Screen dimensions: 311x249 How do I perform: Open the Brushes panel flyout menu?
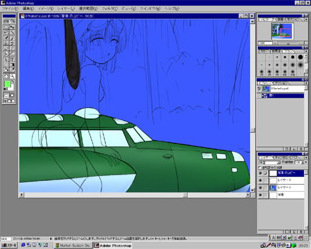tap(306, 51)
